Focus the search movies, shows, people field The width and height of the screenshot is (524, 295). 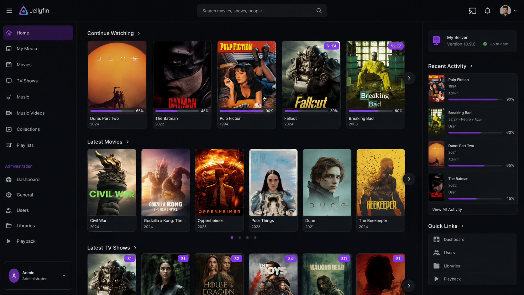point(262,11)
